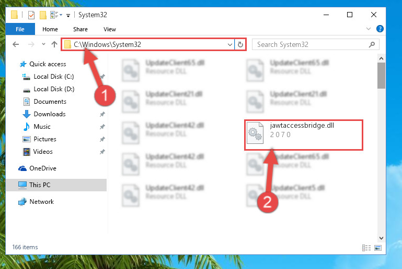The width and height of the screenshot is (402, 269).
Task: Click the This PC monitor icon
Action: 22,185
